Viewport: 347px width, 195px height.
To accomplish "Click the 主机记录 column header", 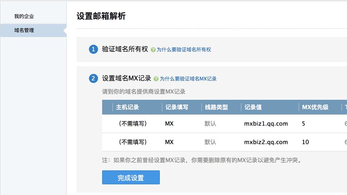I will pyautogui.click(x=127, y=107).
